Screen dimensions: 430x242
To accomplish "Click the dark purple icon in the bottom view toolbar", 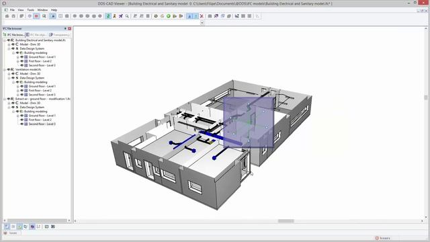I will coord(32,227).
